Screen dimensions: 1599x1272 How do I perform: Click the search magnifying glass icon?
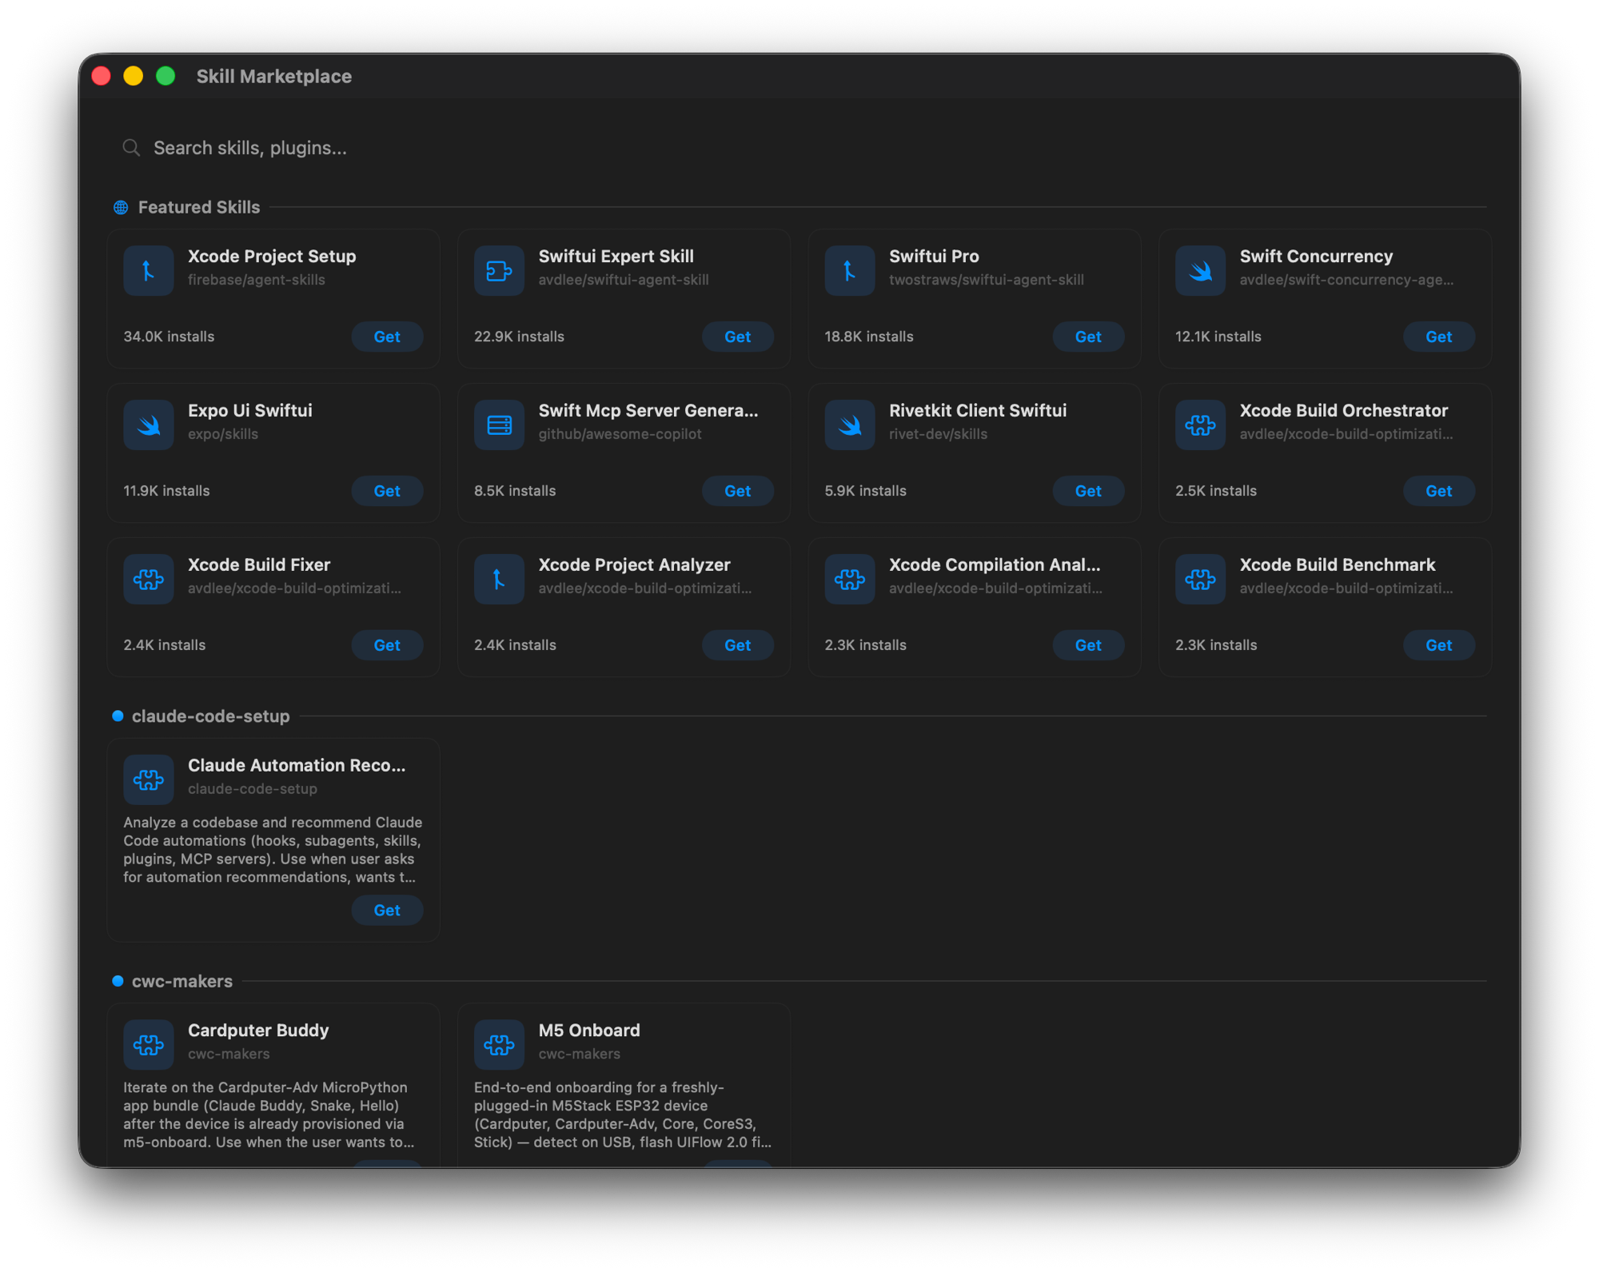(x=131, y=148)
